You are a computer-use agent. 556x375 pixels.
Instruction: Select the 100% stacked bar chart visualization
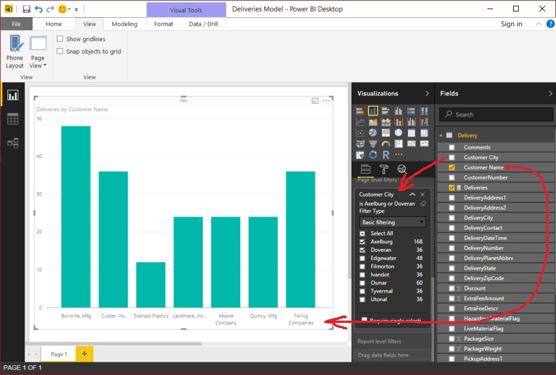411,111
